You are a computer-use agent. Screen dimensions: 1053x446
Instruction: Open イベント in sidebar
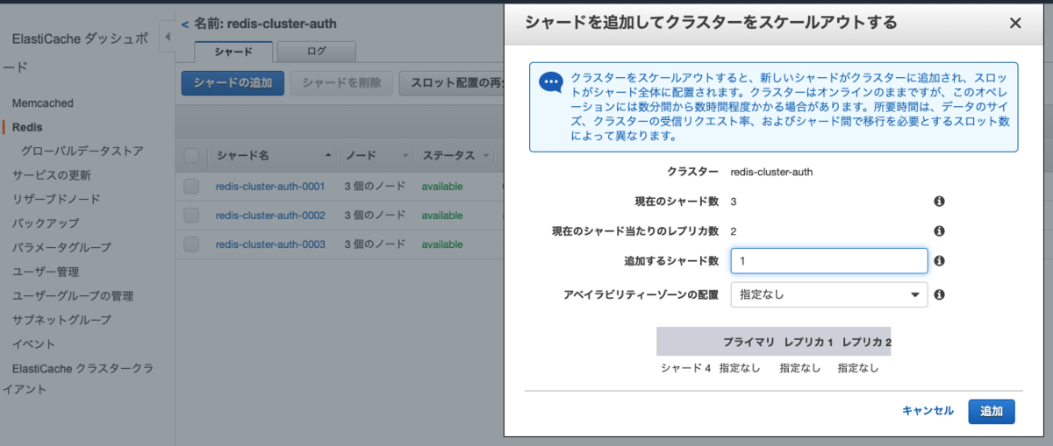[x=33, y=343]
